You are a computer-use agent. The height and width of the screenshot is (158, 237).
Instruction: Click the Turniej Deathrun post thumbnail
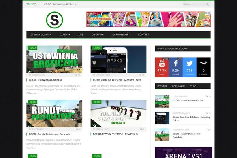point(118,113)
